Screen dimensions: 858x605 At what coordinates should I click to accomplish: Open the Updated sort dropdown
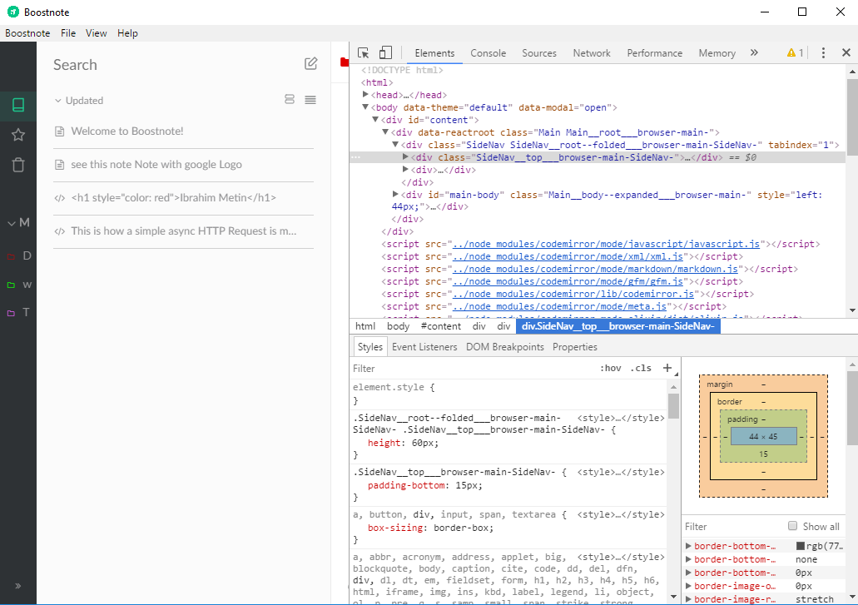pyautogui.click(x=78, y=100)
